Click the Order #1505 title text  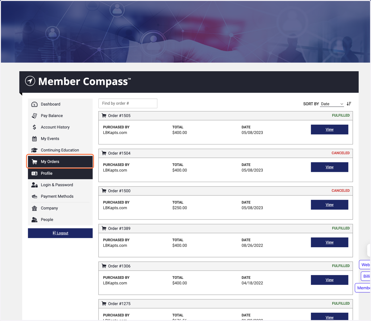(119, 116)
